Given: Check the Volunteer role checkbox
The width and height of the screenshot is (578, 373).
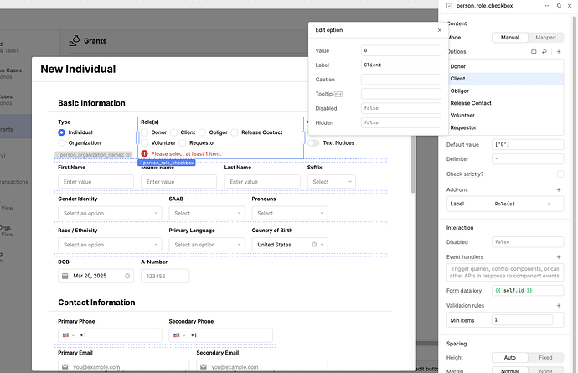Looking at the screenshot, I should click(144, 143).
